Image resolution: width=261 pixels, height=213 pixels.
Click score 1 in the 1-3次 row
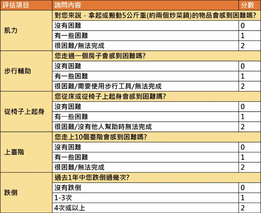click(250, 198)
